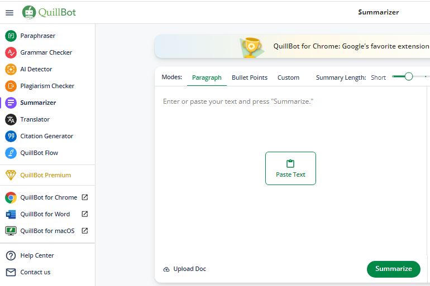
Task: Click the Citation Generator quote icon
Action: (11, 136)
